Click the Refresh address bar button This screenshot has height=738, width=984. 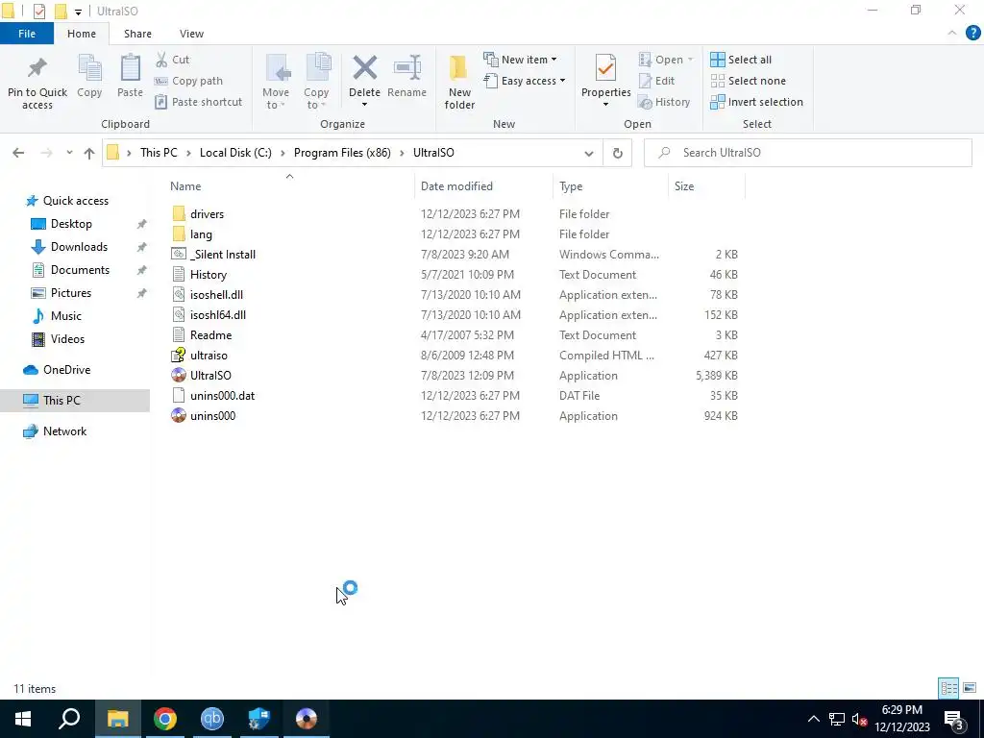pos(618,153)
